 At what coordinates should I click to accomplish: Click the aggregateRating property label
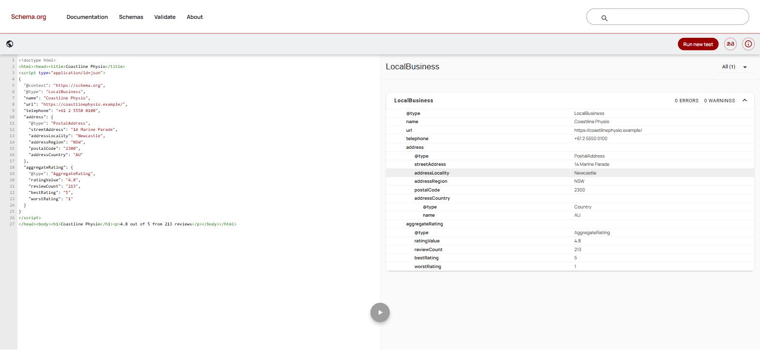point(424,224)
